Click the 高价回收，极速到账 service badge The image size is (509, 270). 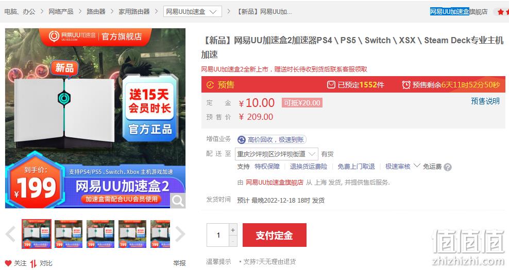pos(272,140)
